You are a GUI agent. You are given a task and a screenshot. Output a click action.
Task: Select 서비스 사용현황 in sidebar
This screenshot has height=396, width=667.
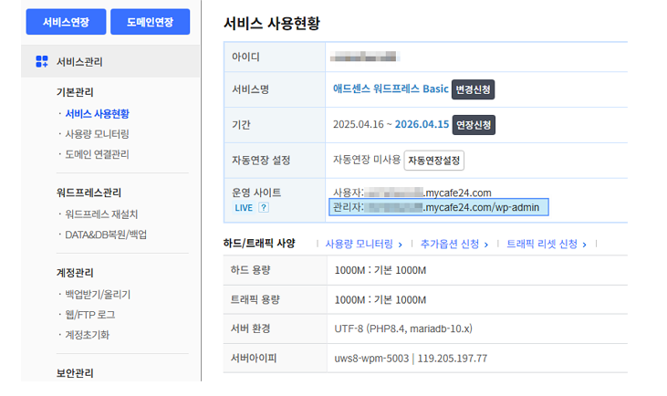tap(97, 113)
